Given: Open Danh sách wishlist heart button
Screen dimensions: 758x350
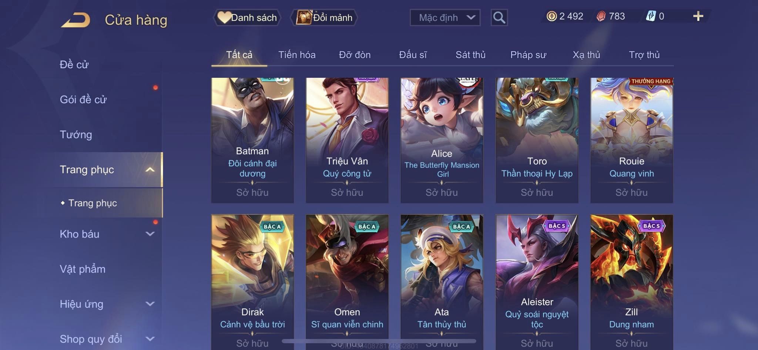Looking at the screenshot, I should [x=247, y=17].
